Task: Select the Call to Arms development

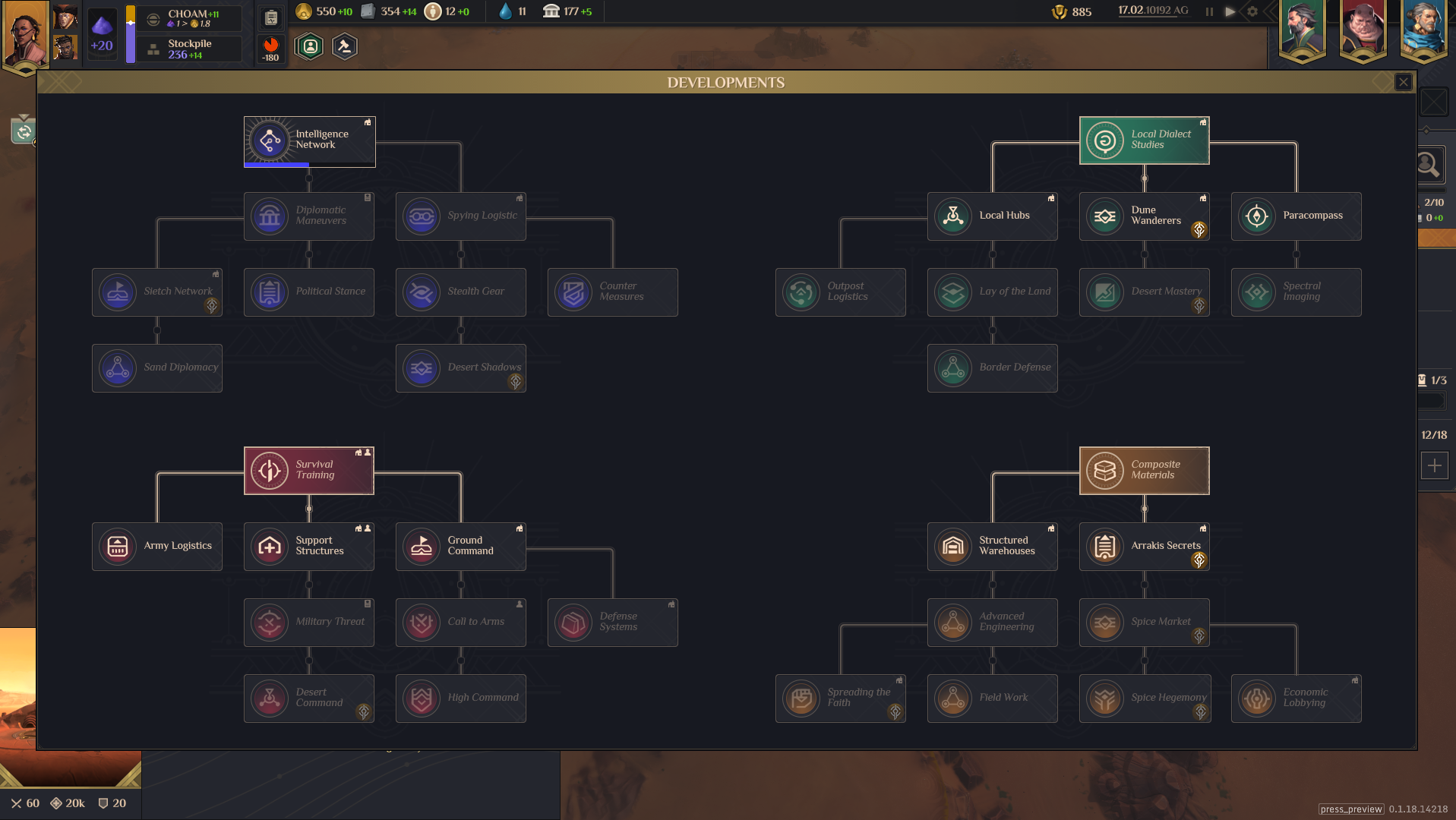Action: 461,623
